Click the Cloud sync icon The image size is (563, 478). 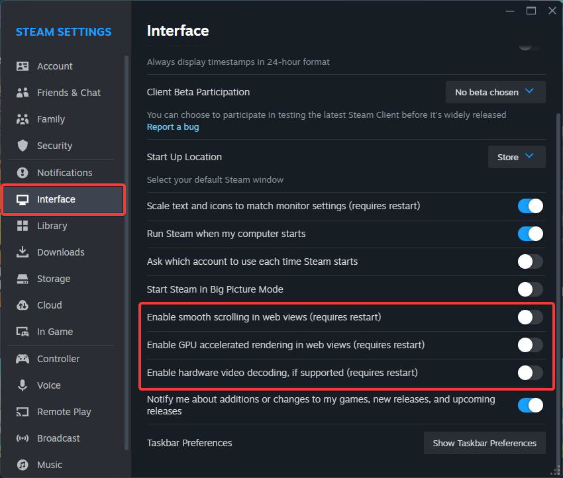click(x=23, y=305)
